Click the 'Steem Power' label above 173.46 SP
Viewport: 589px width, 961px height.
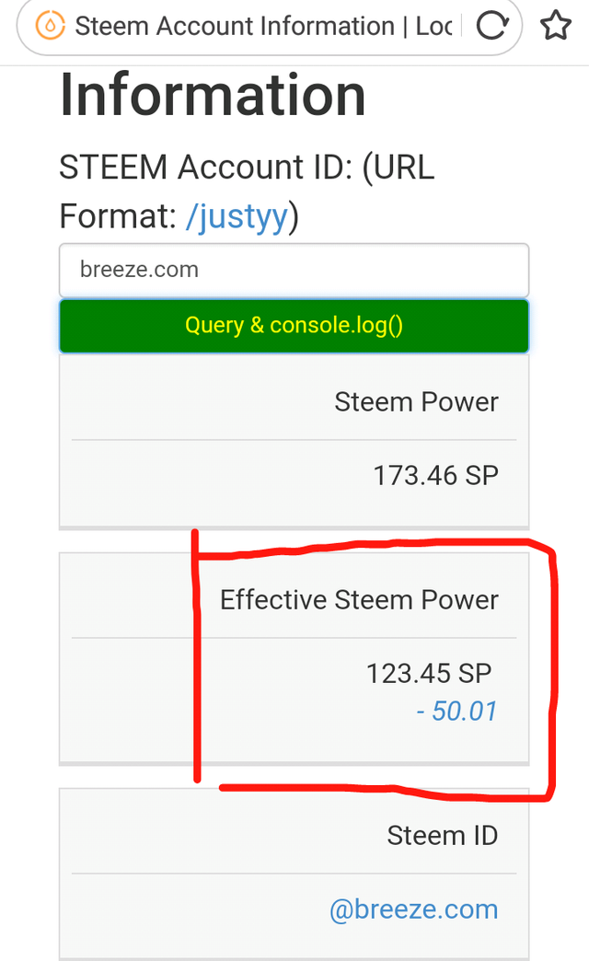pyautogui.click(x=416, y=402)
